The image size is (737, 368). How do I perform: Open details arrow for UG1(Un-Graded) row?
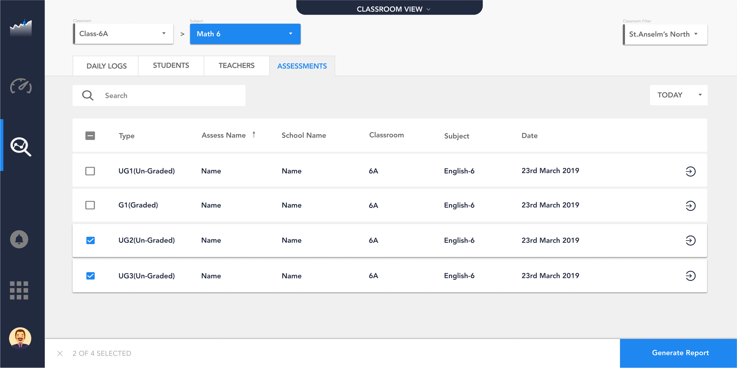tap(690, 172)
